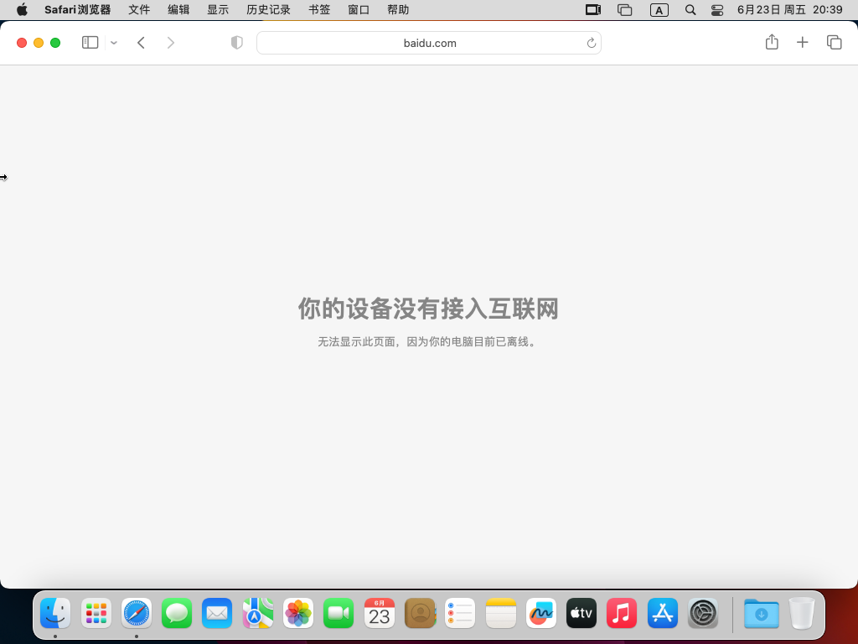858x644 pixels.
Task: Launch Photos from the Dock
Action: [x=298, y=614]
